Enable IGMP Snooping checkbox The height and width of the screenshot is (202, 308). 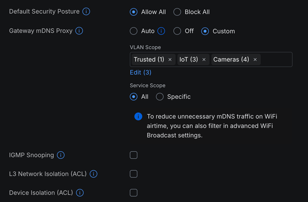coord(134,155)
